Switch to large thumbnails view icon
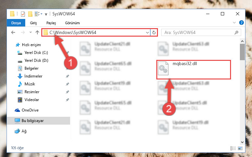This screenshot has width=252, height=157. [x=240, y=148]
